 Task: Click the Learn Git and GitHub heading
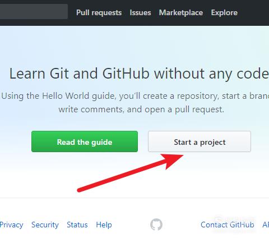139,74
